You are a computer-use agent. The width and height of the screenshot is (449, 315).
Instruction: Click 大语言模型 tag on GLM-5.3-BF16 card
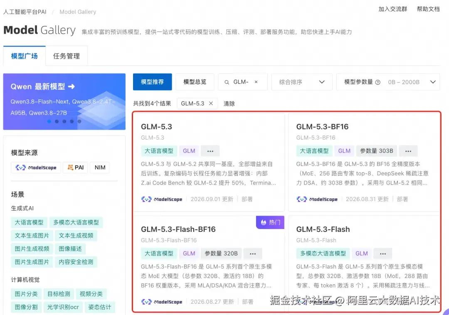pyautogui.click(x=314, y=151)
